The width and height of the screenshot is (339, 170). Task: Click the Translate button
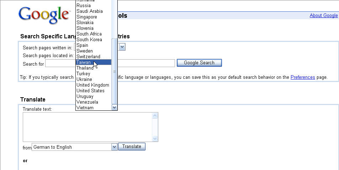tap(132, 147)
